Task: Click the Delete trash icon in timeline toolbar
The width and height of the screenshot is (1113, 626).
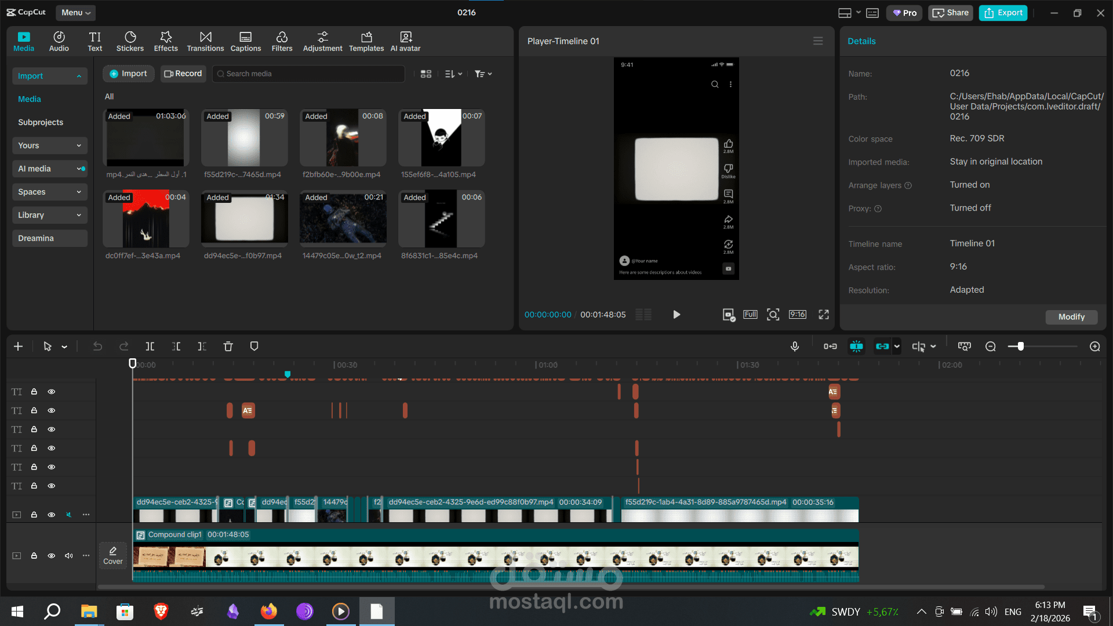Action: point(228,346)
